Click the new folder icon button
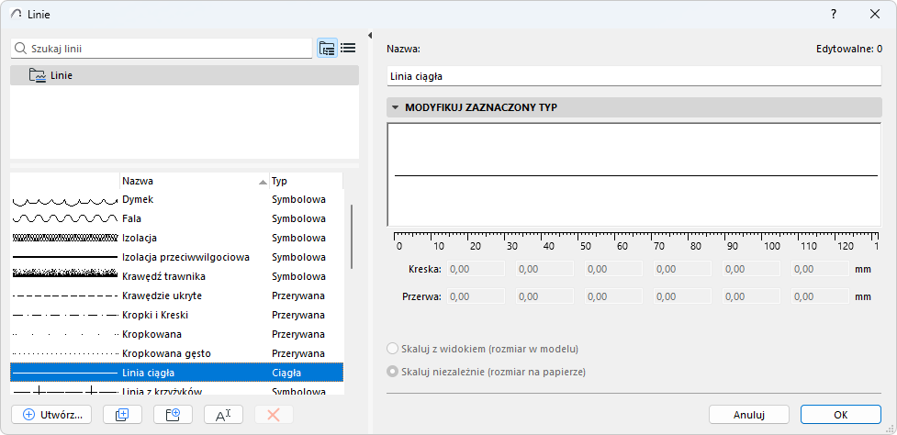Viewport: 897px width, 435px height. [173, 415]
